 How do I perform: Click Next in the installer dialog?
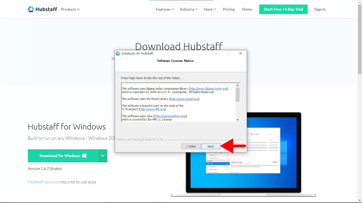pyautogui.click(x=211, y=146)
